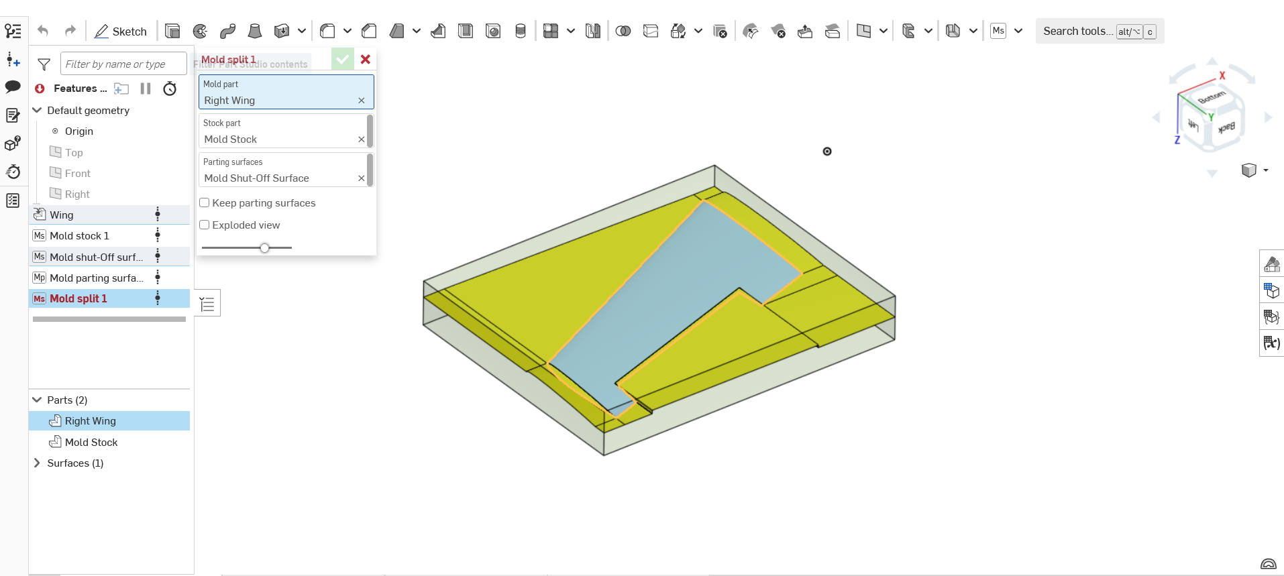Viewport: 1284px width, 576px height.
Task: Remove Mold Shut-Off Surface from Parting surfaces
Action: point(362,178)
